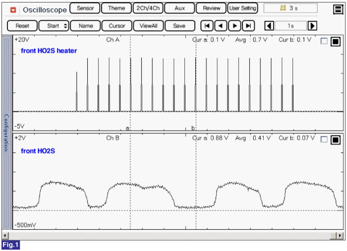Step back one frame
The width and height of the screenshot is (347, 251).
[221, 26]
